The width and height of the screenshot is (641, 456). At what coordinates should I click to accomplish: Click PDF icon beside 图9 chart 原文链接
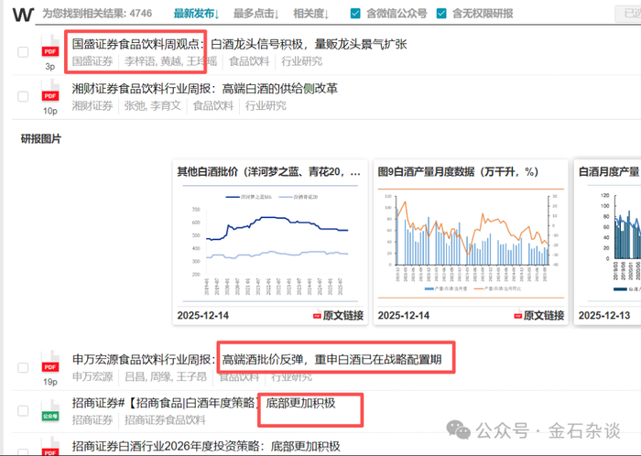tap(517, 315)
